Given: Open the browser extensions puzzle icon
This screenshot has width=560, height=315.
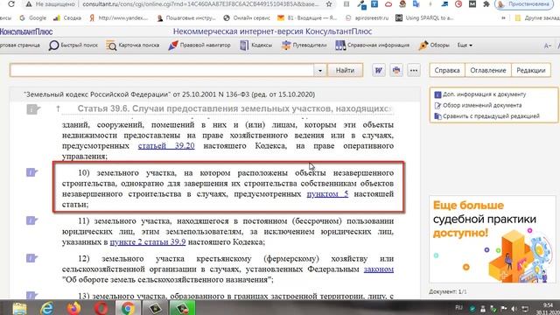Looking at the screenshot, I should pos(486,4).
